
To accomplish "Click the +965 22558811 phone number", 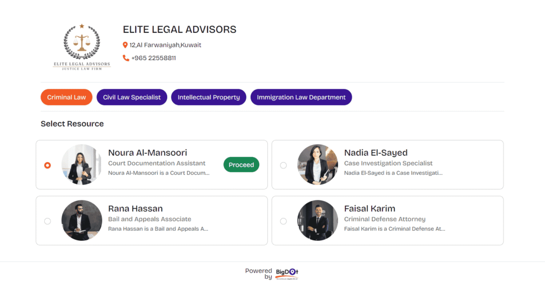I will pos(153,58).
